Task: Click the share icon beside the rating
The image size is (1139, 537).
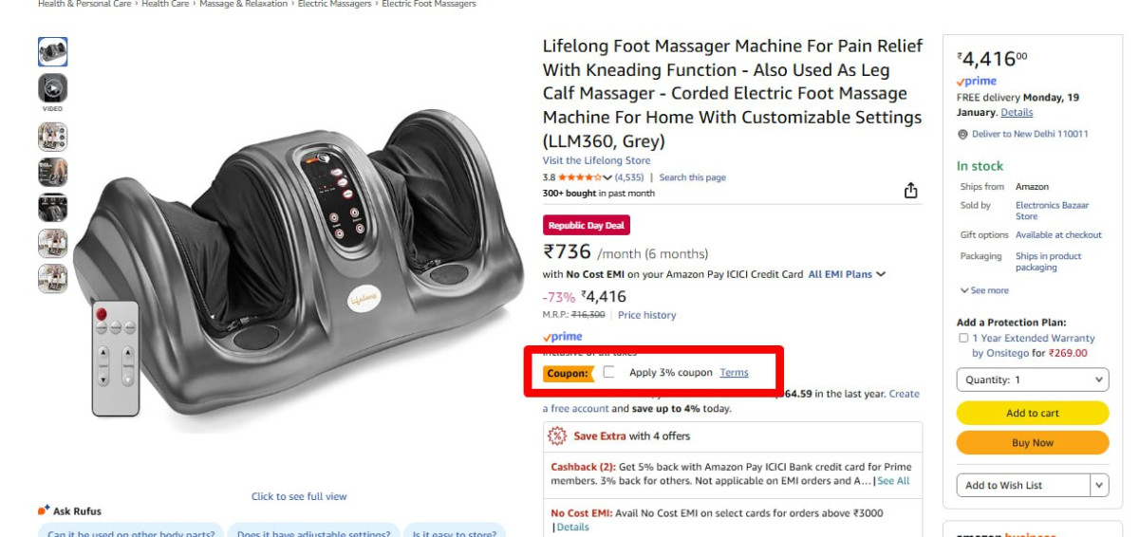Action: 910,191
